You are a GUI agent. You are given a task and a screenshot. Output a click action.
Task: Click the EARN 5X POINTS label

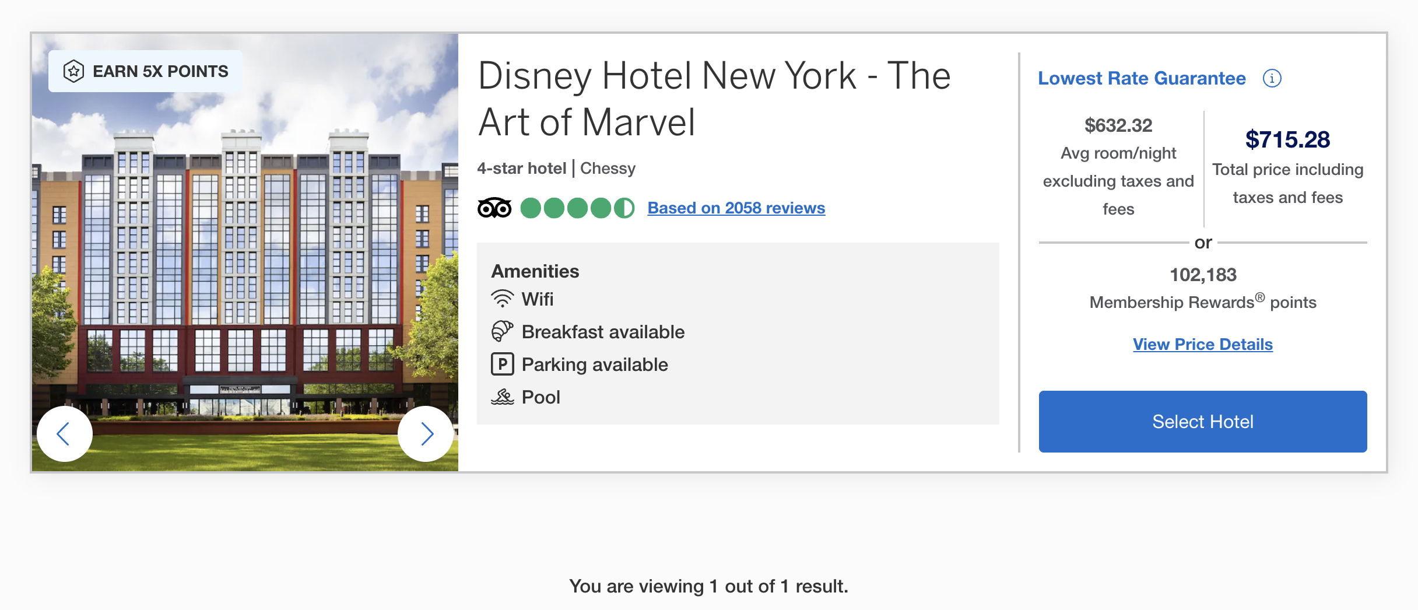[160, 71]
